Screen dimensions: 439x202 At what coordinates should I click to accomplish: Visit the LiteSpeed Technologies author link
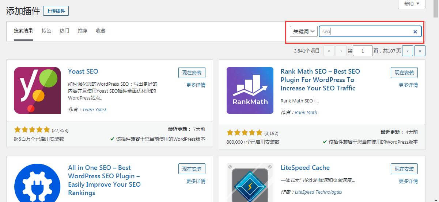pyautogui.click(x=319, y=192)
